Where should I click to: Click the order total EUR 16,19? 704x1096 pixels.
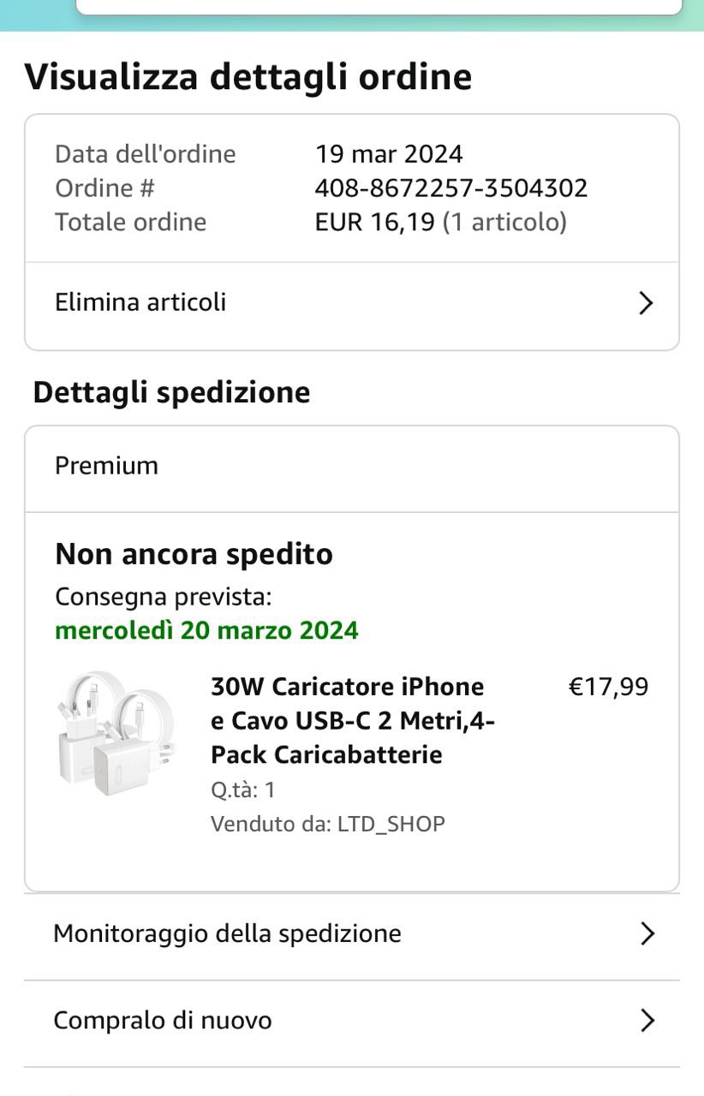pyautogui.click(x=374, y=222)
